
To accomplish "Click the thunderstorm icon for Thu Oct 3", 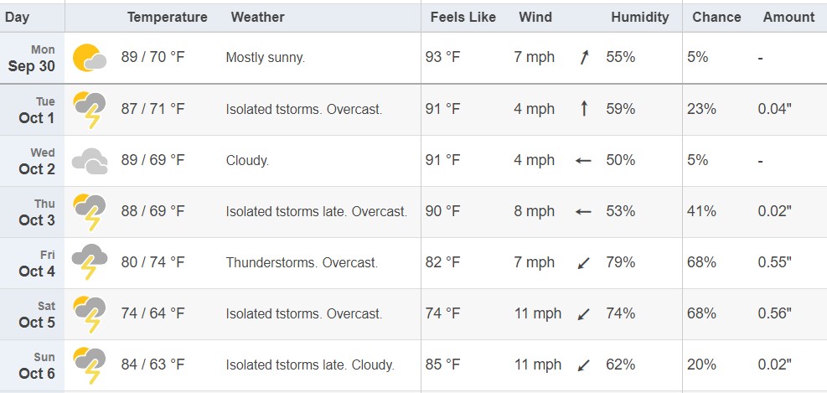I will pyautogui.click(x=90, y=212).
